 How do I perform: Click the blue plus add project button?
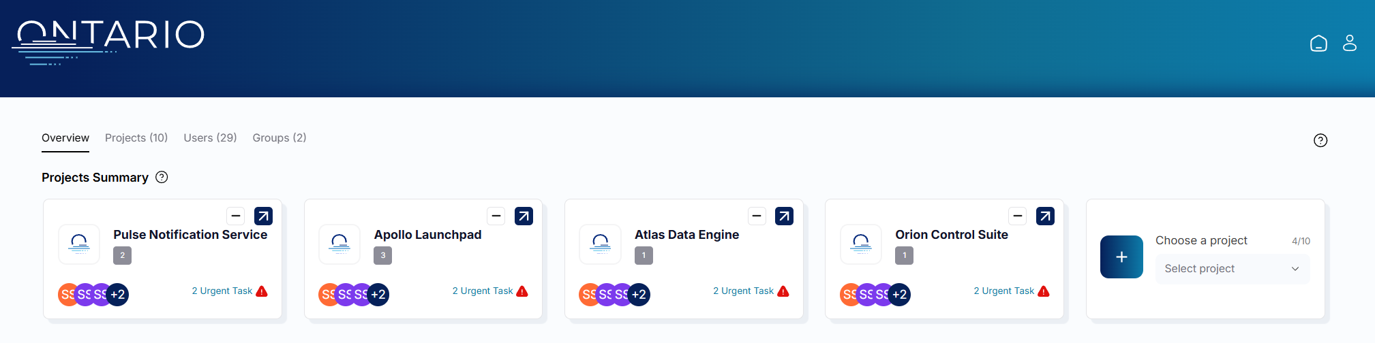click(x=1121, y=257)
